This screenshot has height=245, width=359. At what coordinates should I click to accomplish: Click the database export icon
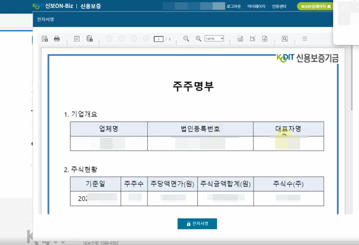(90, 39)
